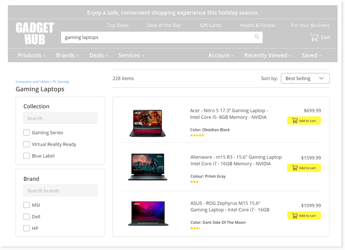Check the Blue Label checkbox
This screenshot has width=345, height=250.
tap(27, 156)
